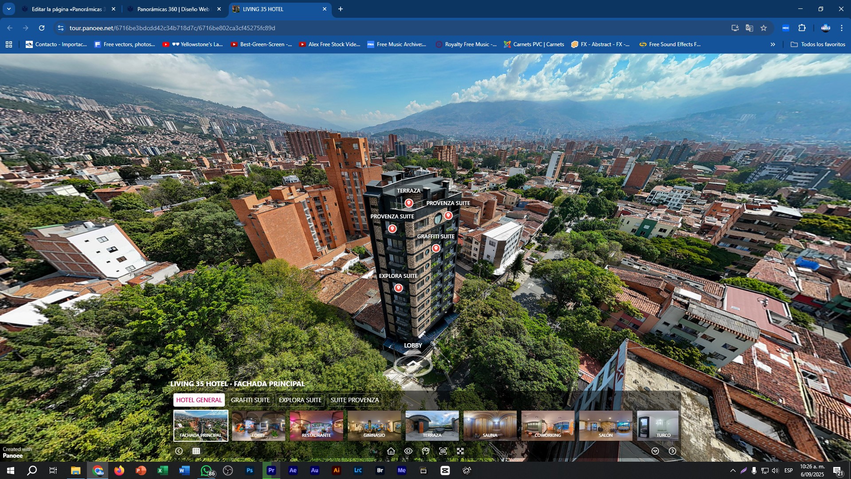Click the VR headset mode icon
This screenshot has width=851, height=479.
point(426,451)
